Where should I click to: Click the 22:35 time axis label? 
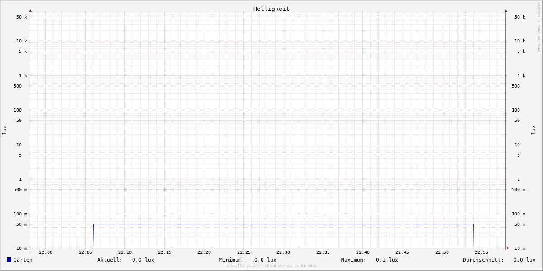point(323,252)
